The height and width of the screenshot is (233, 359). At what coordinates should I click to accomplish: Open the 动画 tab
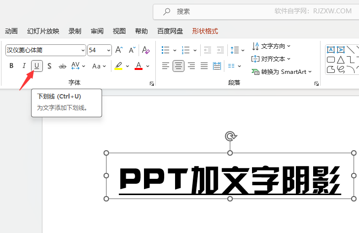pos(11,31)
